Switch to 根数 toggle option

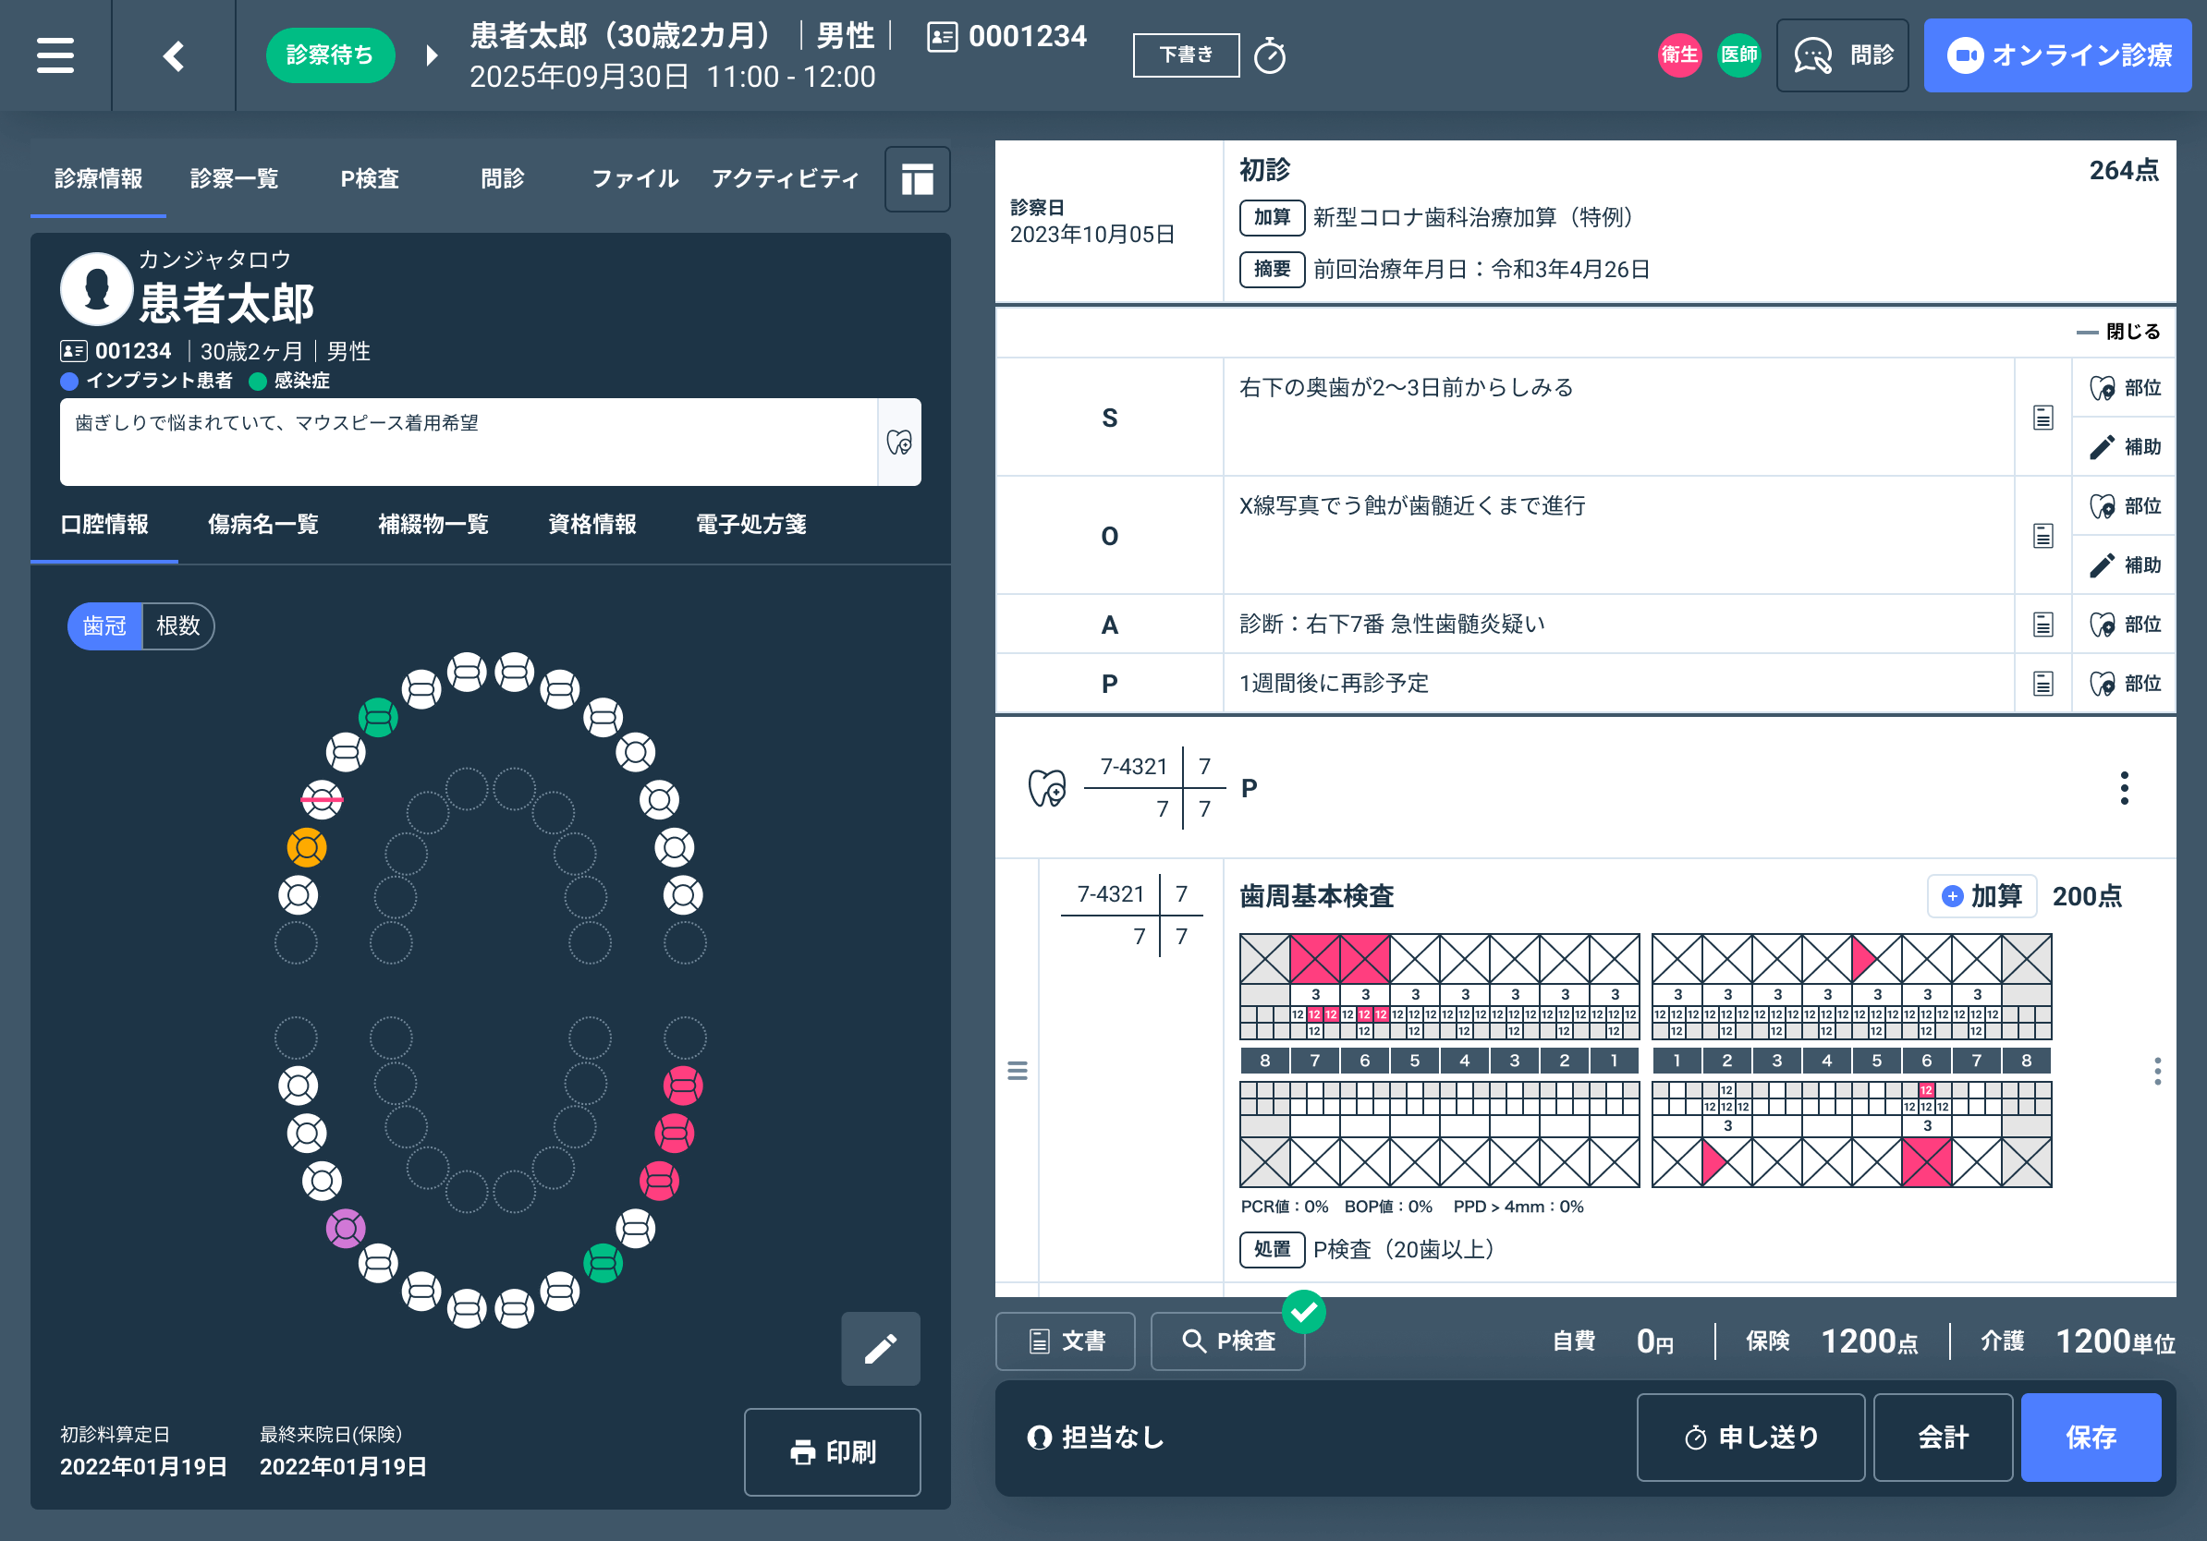(177, 626)
